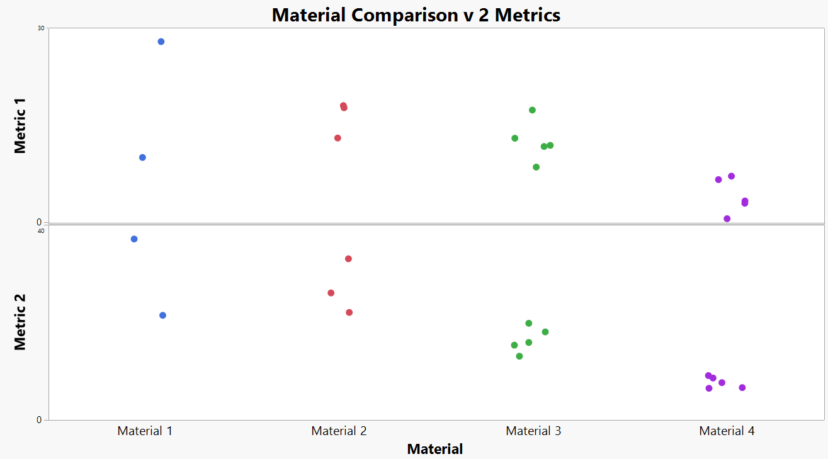Select the Material 1 axis label
Screen dimensions: 828x459
pos(145,431)
